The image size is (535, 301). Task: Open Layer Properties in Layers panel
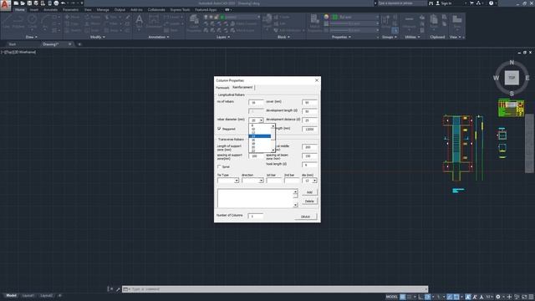tap(195, 23)
